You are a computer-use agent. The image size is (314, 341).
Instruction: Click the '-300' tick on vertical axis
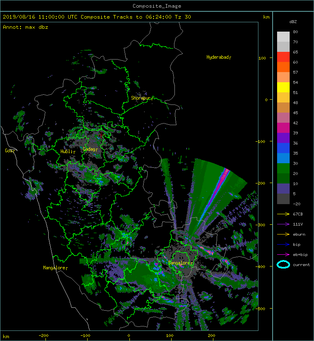pos(260,225)
